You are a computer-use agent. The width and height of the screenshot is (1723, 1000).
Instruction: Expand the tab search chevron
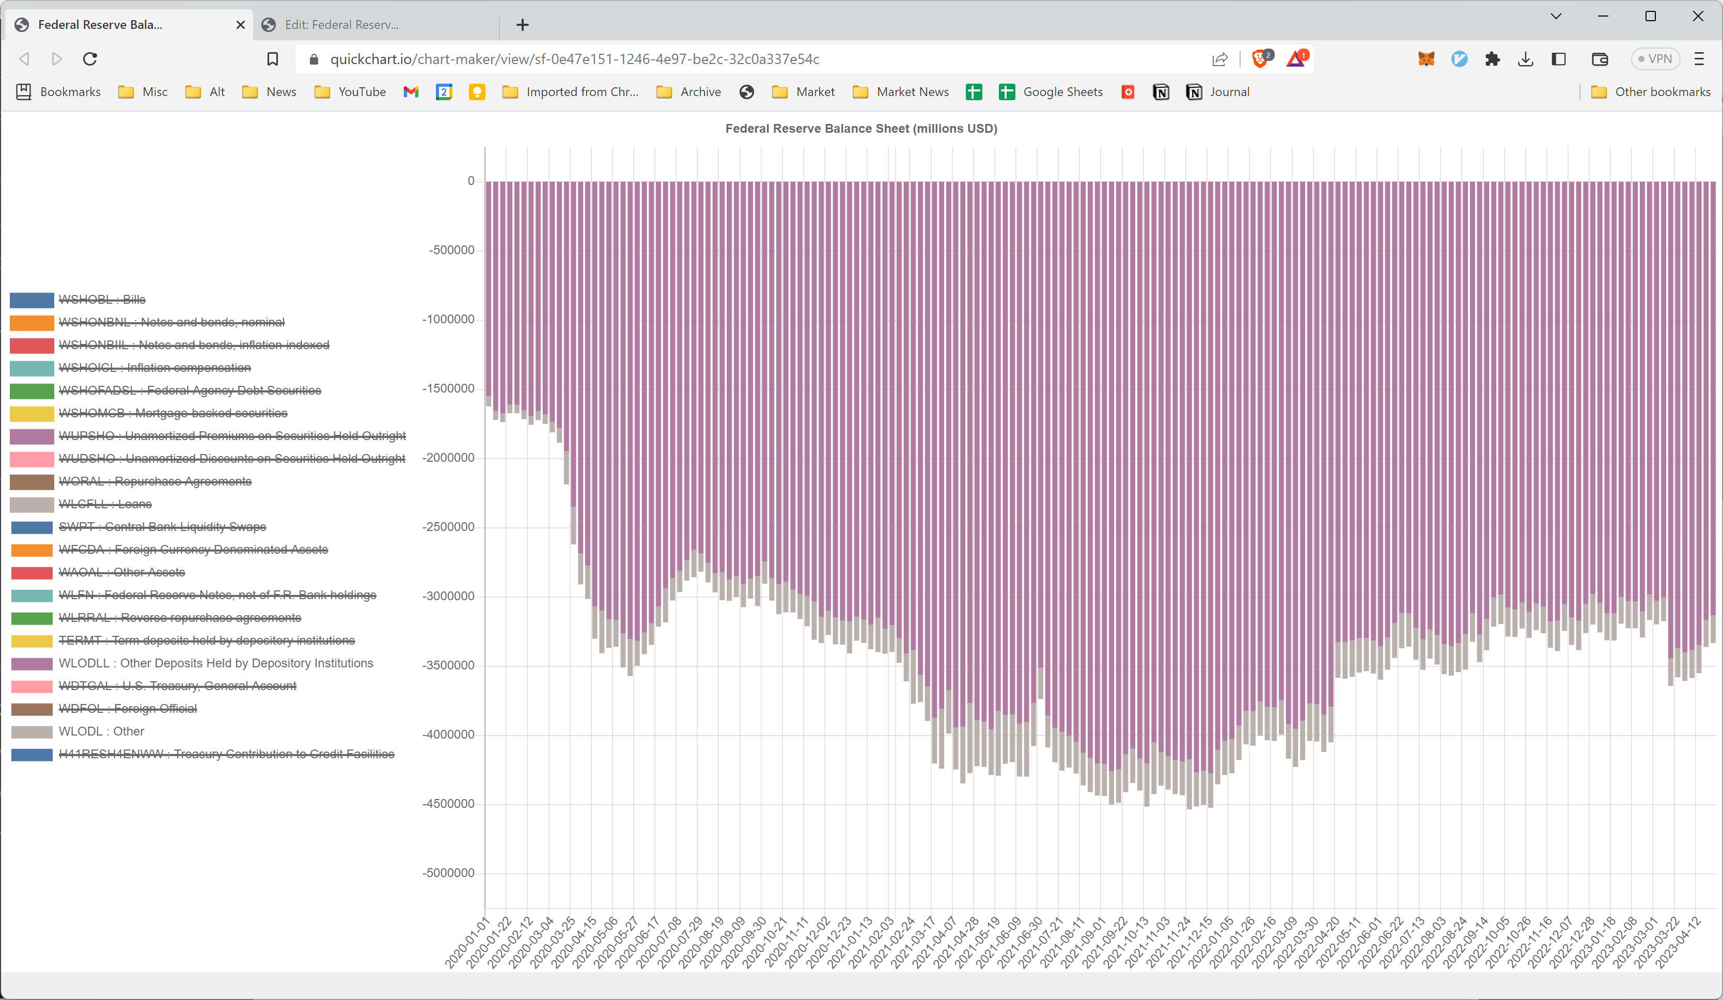coord(1556,17)
